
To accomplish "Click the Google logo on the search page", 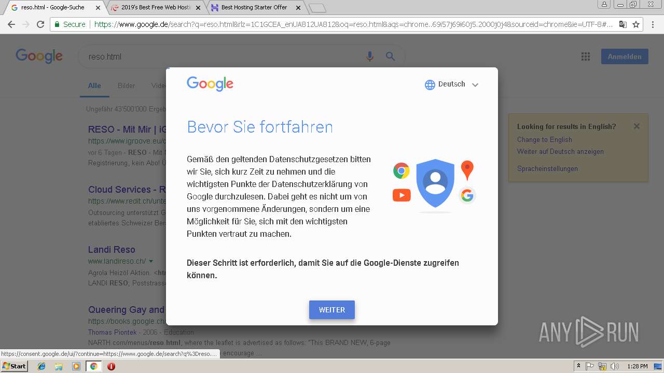I will [39, 56].
